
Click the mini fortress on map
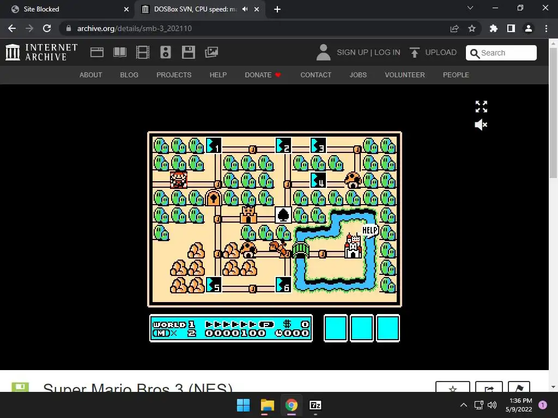pos(248,214)
